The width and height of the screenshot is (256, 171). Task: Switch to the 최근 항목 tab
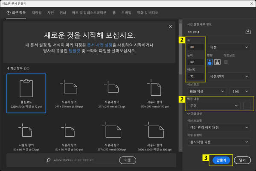(16, 12)
